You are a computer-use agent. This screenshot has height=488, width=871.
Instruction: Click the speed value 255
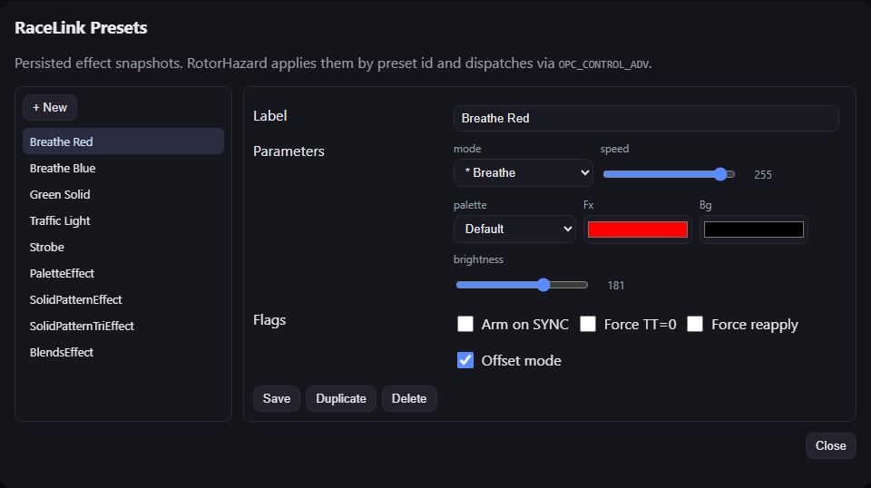[763, 175]
